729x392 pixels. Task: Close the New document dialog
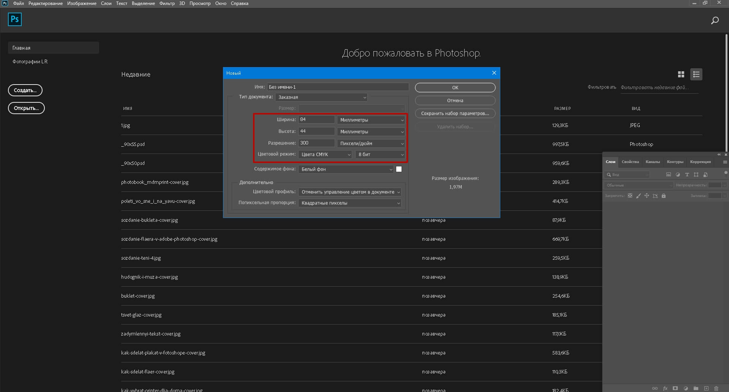(494, 73)
